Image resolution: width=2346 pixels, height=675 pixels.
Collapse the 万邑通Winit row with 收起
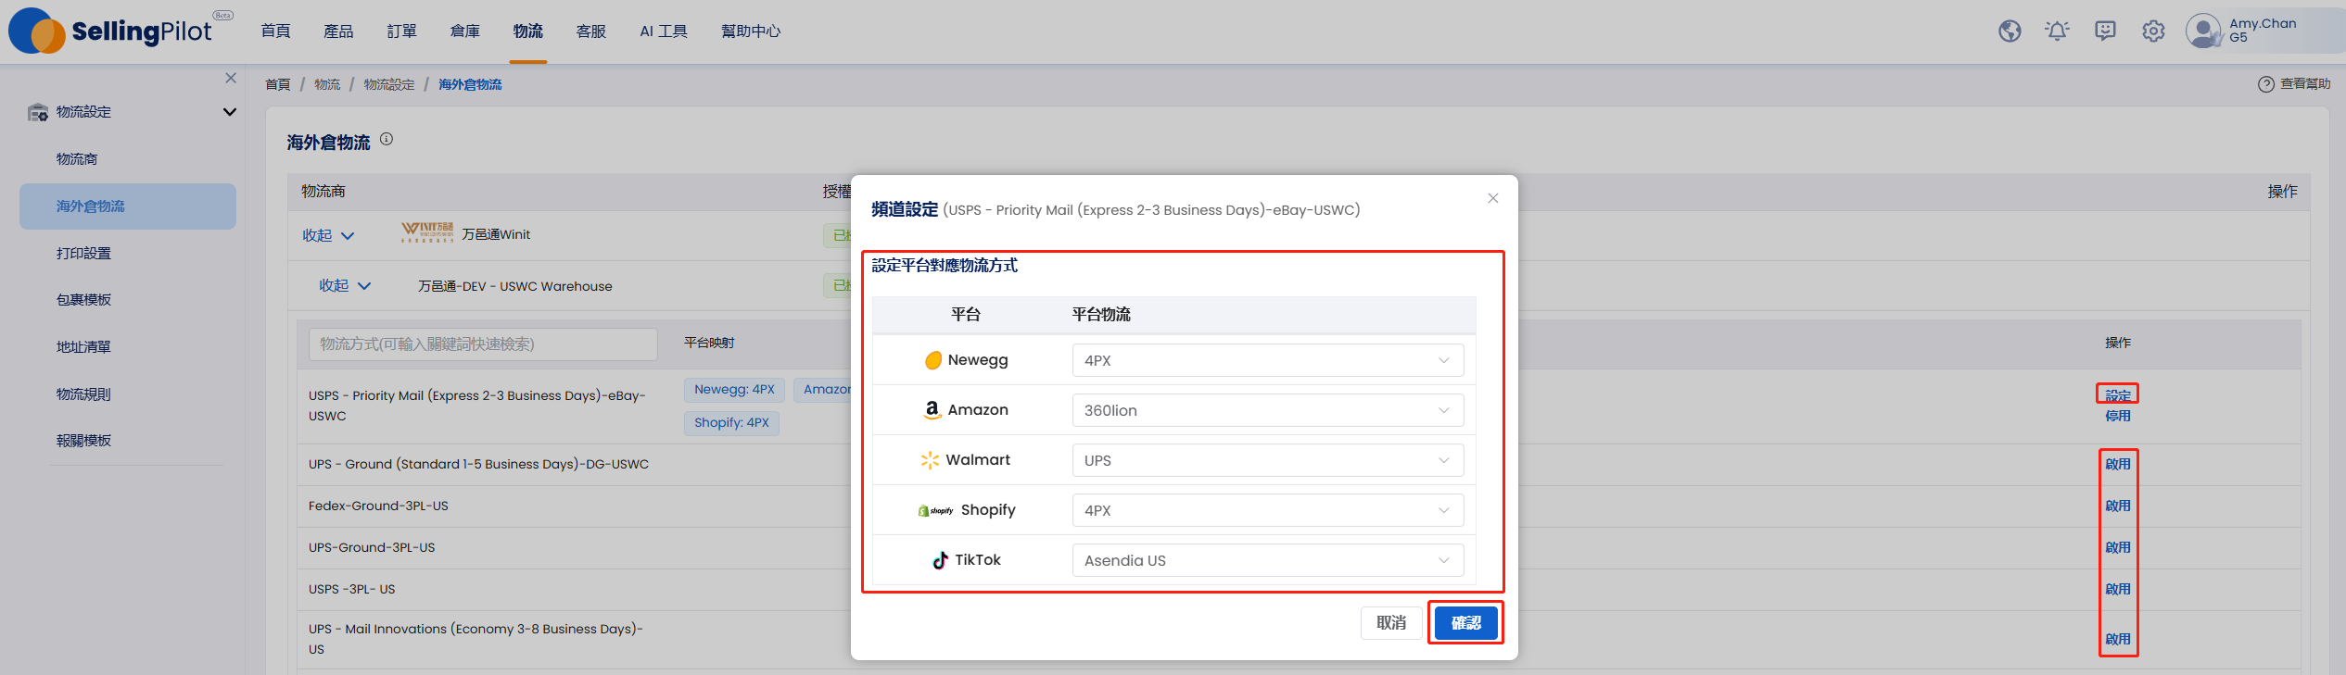pos(328,235)
